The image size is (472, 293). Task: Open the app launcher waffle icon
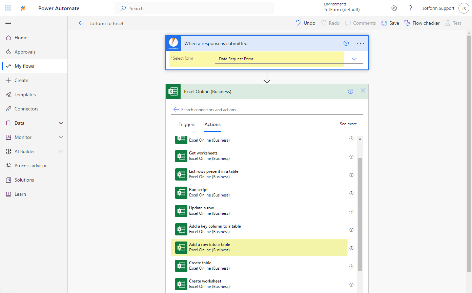pos(8,8)
